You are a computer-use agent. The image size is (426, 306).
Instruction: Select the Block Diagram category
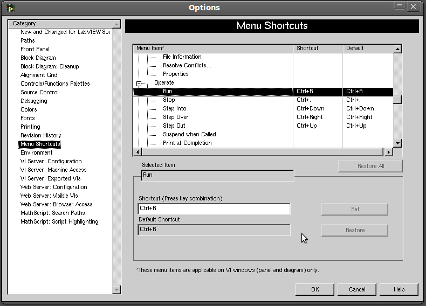38,58
